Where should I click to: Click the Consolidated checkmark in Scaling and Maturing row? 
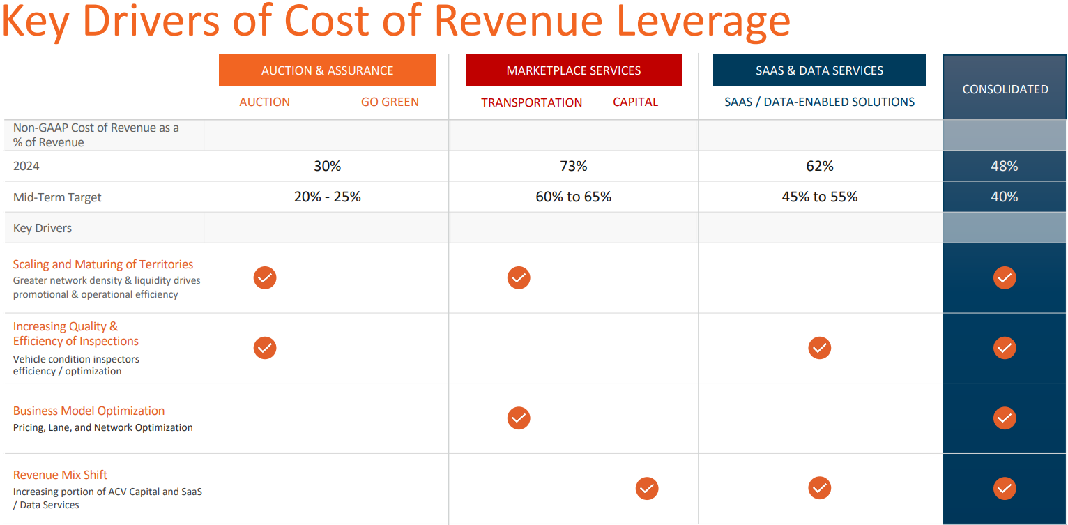point(1005,277)
